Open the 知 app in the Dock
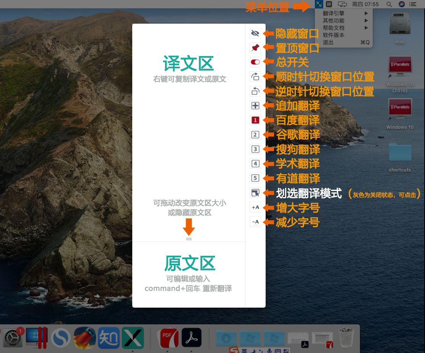Viewport: 425px width, 353px height. (109, 338)
